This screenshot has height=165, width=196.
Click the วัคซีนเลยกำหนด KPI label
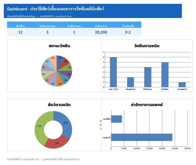click(47, 26)
